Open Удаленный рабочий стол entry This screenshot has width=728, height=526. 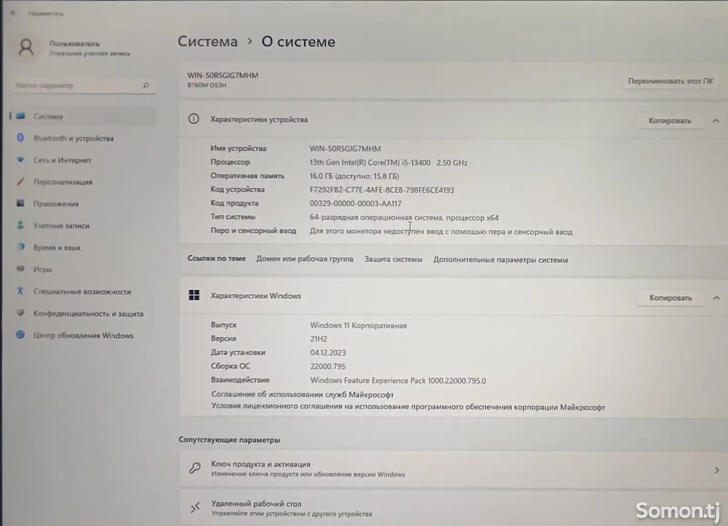coord(453,508)
